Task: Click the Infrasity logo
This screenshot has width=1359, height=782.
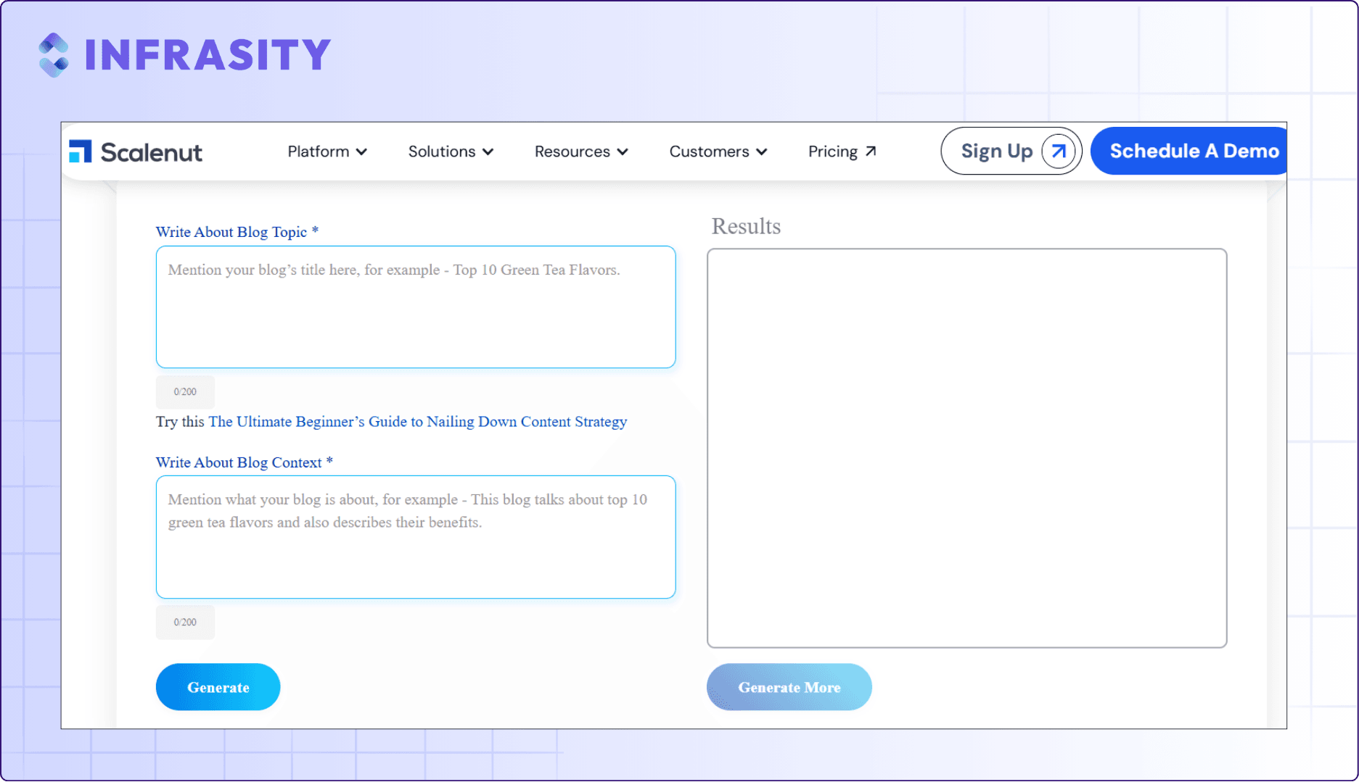Action: (185, 55)
